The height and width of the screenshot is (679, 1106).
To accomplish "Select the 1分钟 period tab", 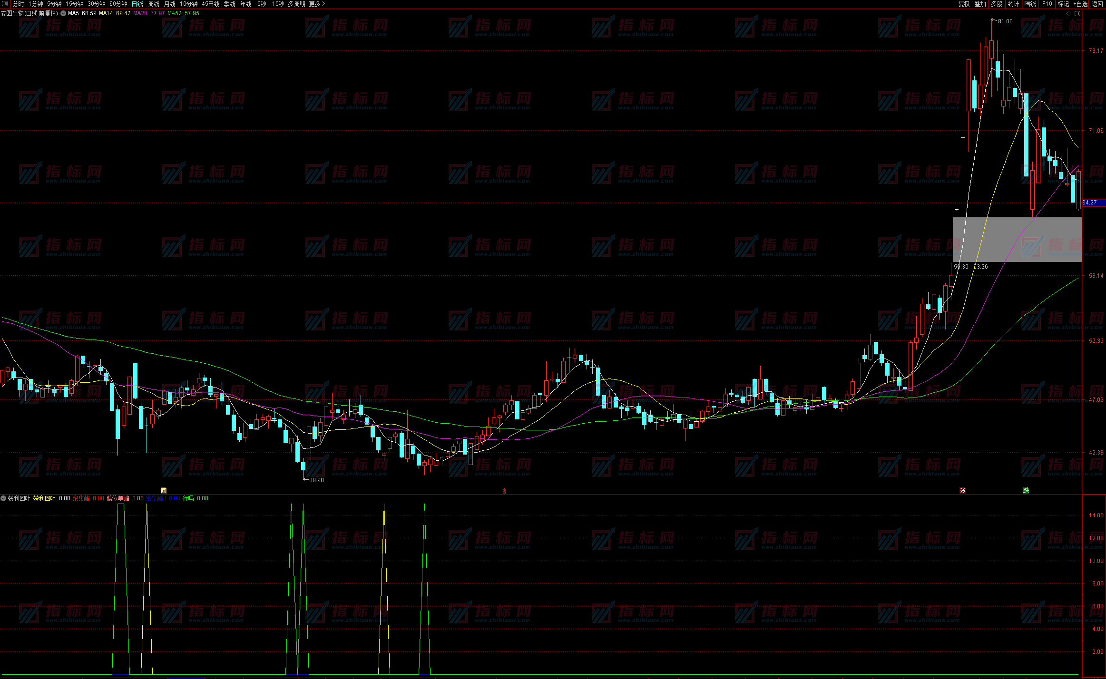I will pos(36,4).
